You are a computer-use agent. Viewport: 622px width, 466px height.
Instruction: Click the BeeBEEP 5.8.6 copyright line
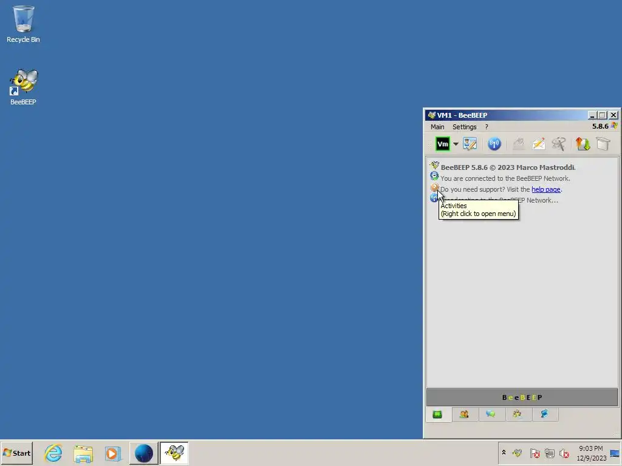click(x=508, y=167)
